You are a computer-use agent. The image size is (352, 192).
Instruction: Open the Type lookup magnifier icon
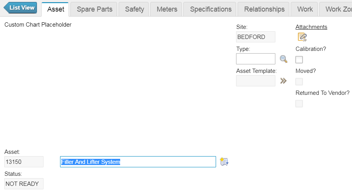tap(283, 59)
